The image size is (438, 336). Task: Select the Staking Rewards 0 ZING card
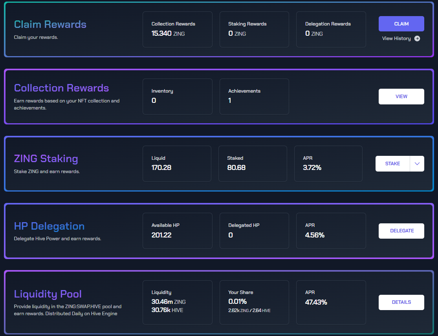254,29
